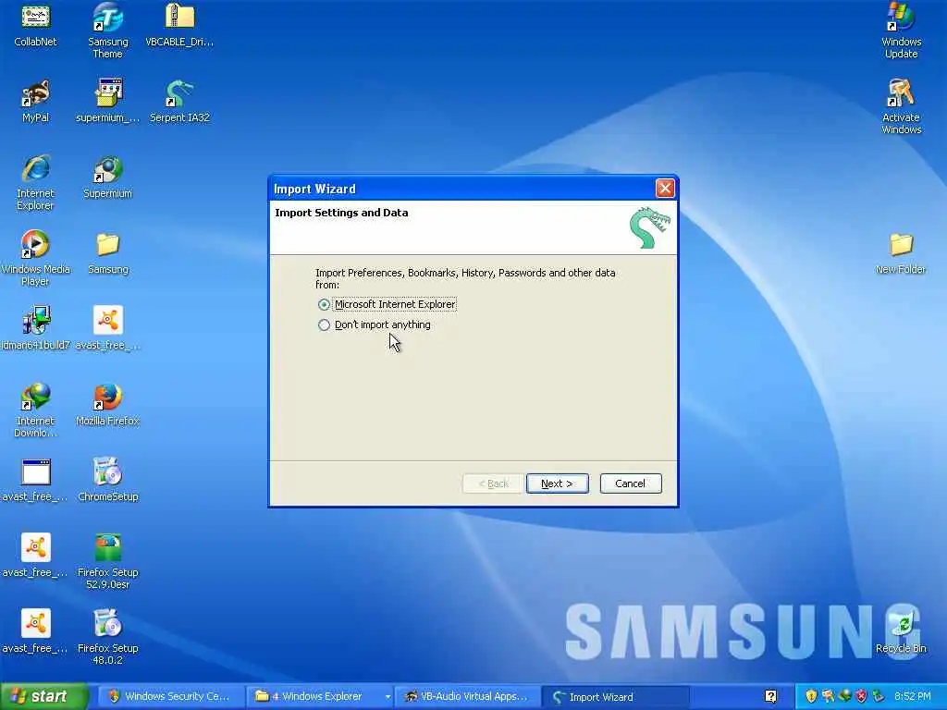Click Next in the Import Wizard
947x710 pixels.
[557, 484]
